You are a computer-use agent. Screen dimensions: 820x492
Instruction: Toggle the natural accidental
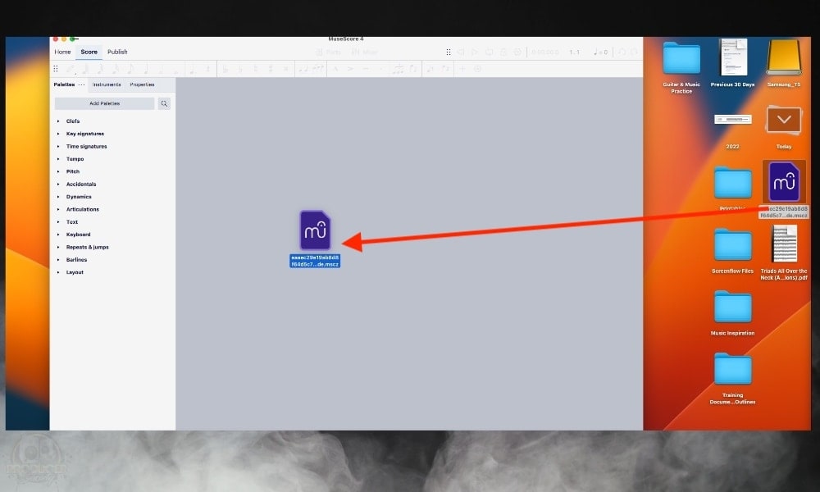[256, 69]
